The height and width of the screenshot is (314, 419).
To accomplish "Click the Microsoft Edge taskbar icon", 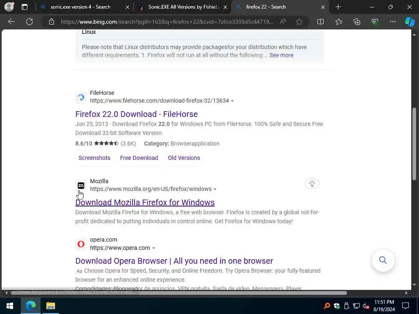I will coord(30,306).
